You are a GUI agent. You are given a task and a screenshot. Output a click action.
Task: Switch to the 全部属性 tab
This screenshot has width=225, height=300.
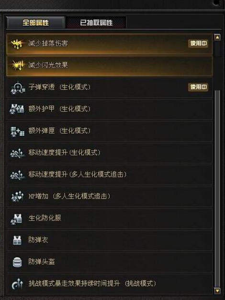tap(35, 22)
